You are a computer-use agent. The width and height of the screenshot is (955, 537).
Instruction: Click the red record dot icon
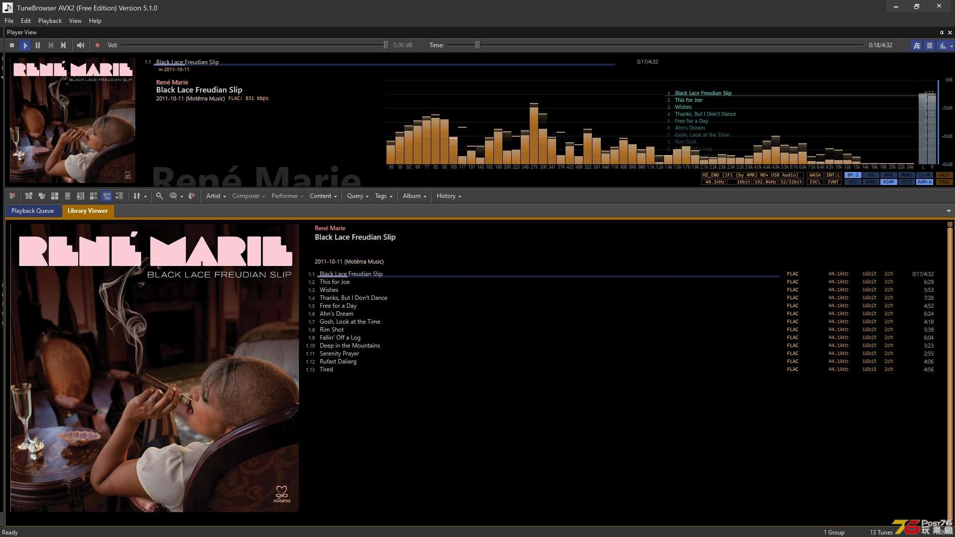click(x=97, y=45)
